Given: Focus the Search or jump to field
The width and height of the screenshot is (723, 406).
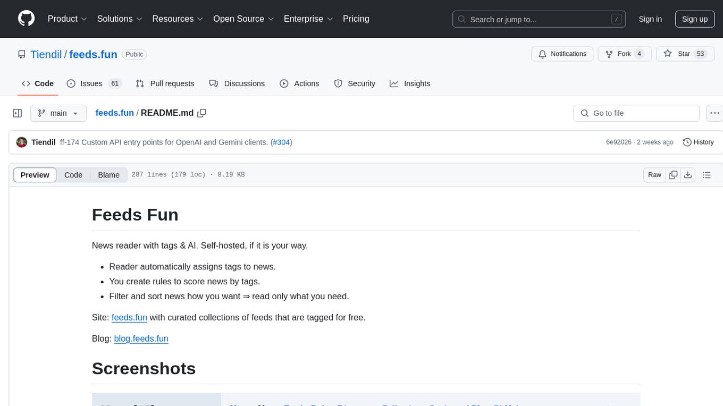Looking at the screenshot, I should pos(539,19).
